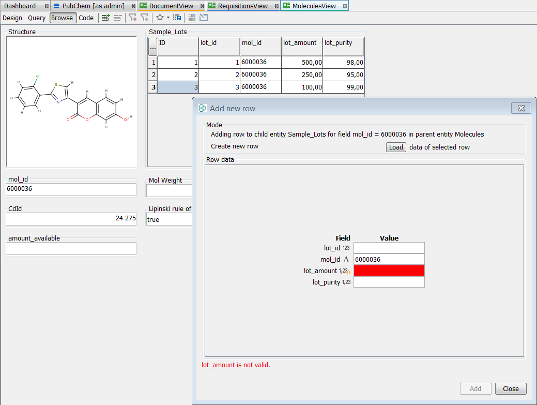The width and height of the screenshot is (537, 405).
Task: Click the Add new row table icon
Action: (105, 17)
